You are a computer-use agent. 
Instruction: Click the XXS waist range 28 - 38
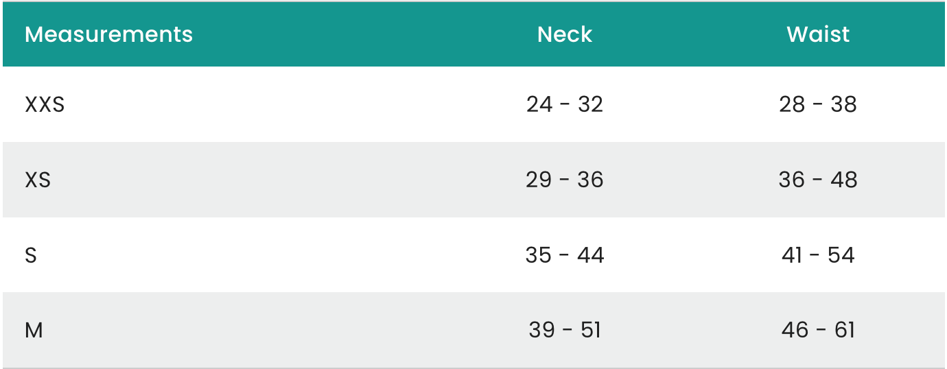point(818,104)
